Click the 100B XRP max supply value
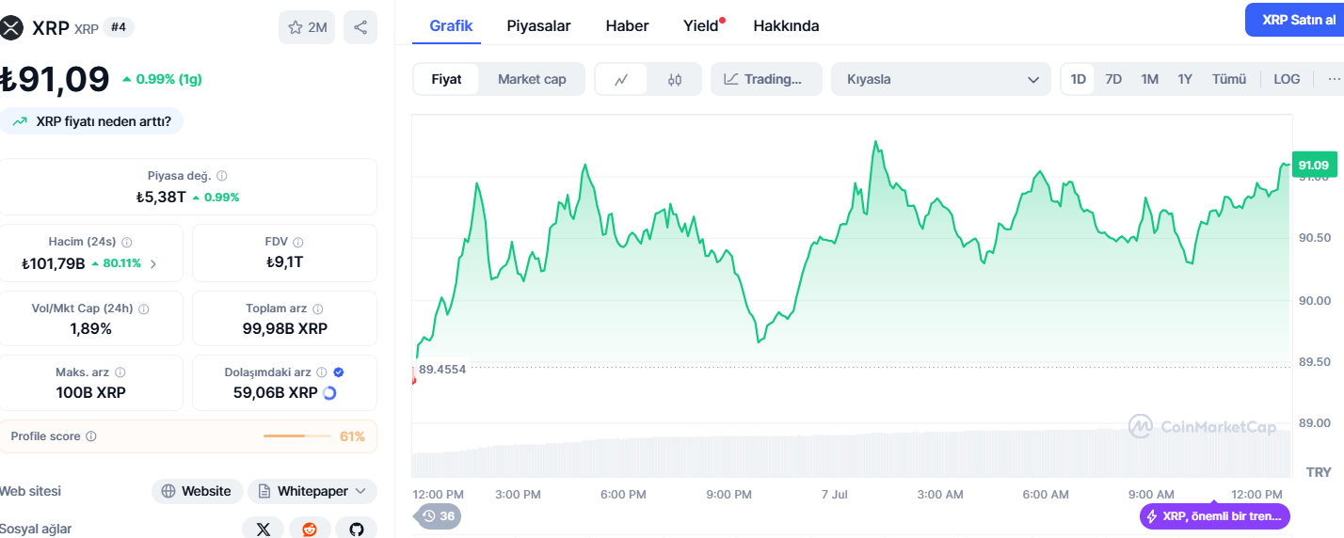 [x=91, y=392]
